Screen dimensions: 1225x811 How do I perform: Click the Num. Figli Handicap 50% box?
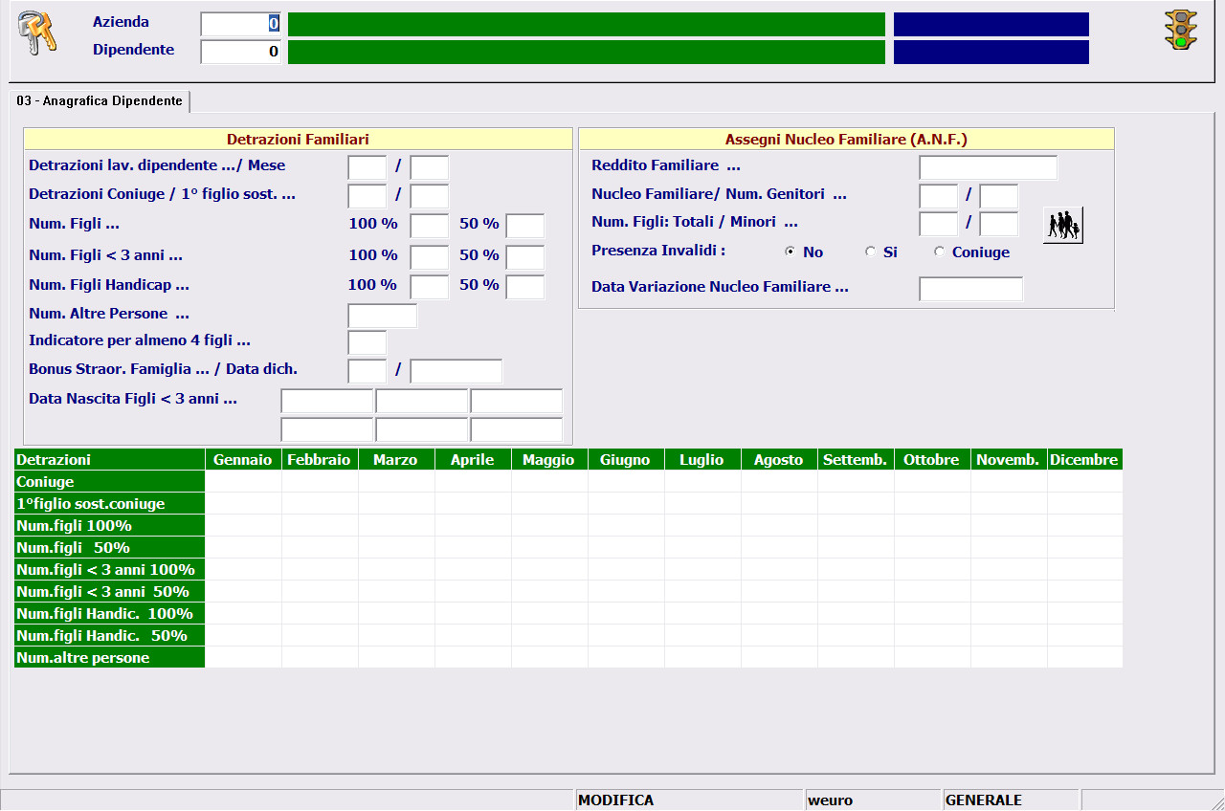[x=524, y=287]
